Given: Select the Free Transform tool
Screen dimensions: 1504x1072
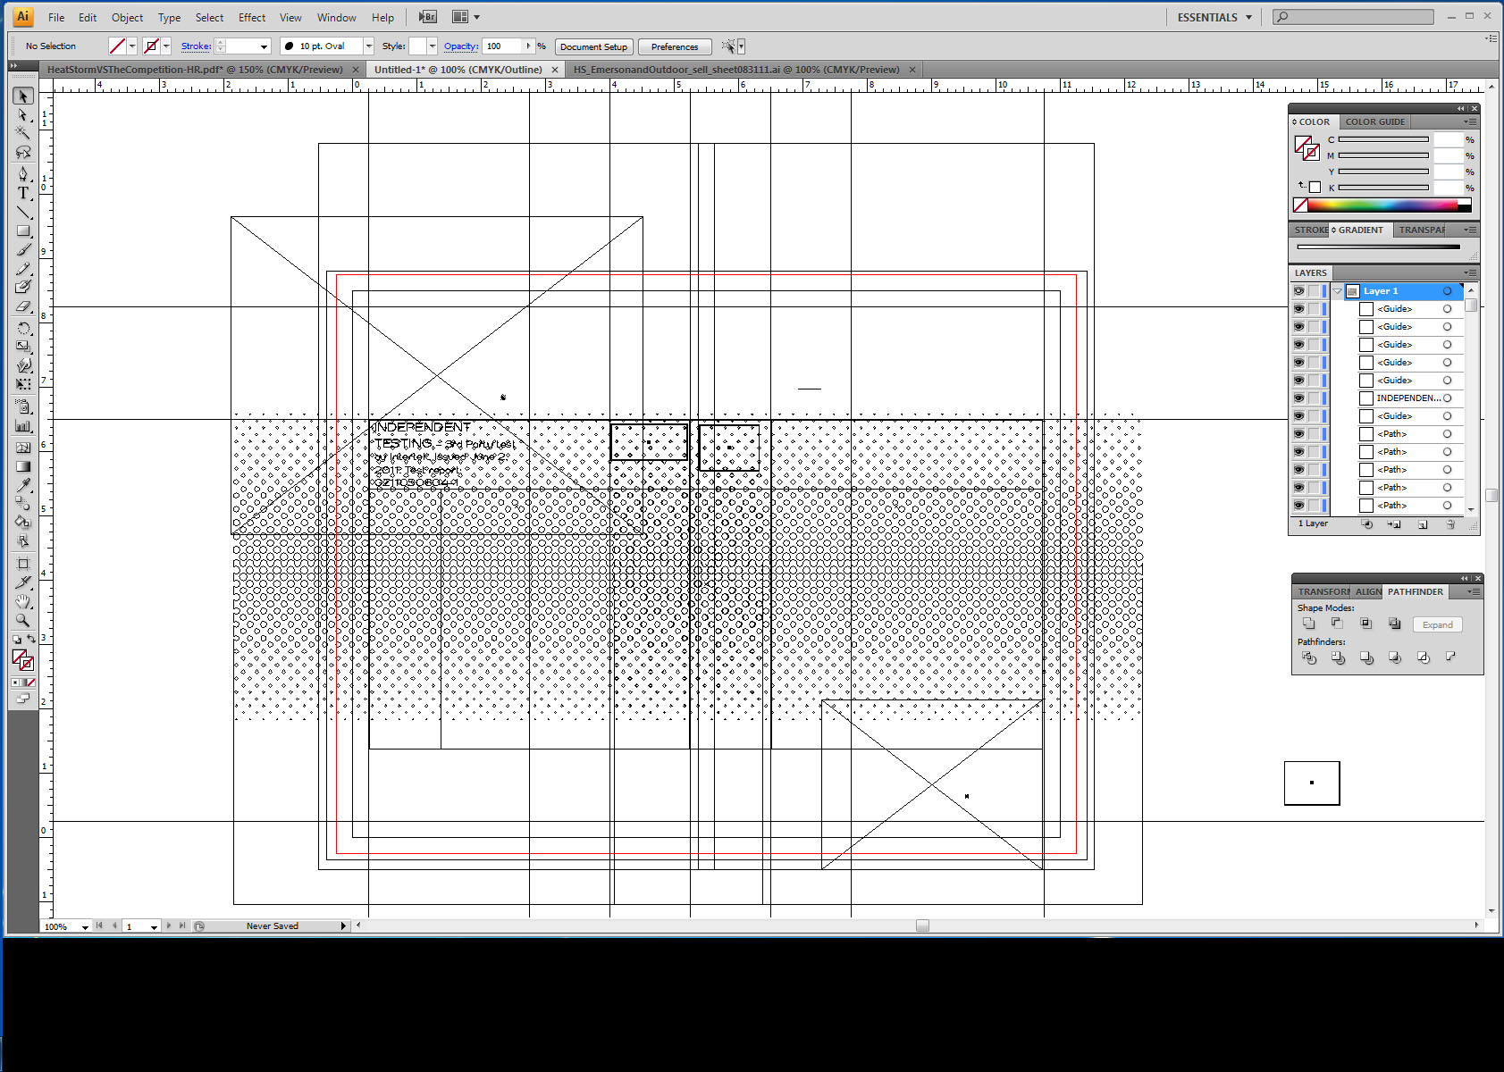Looking at the screenshot, I should point(23,384).
